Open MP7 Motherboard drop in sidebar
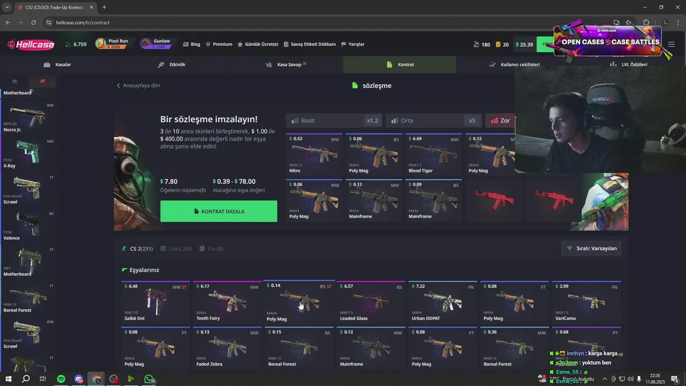 point(28,262)
